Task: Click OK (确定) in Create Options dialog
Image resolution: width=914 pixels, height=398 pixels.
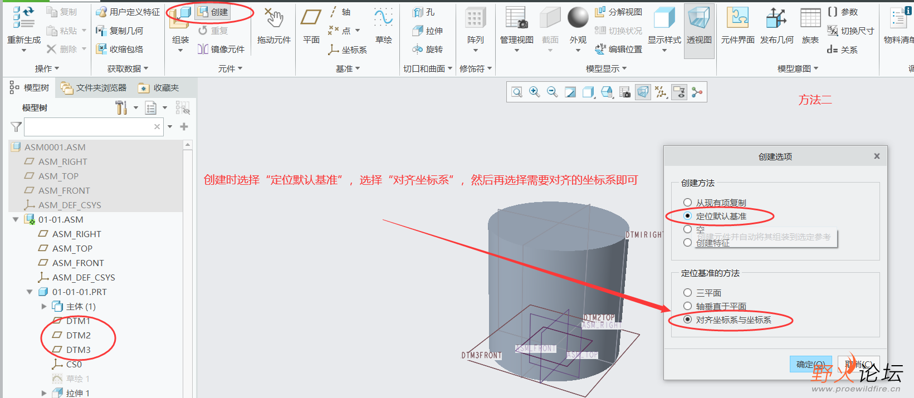Action: click(x=810, y=364)
